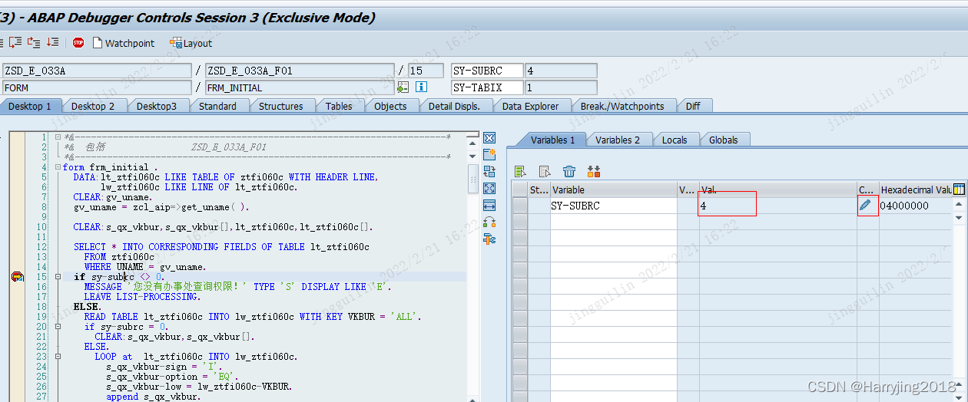The height and width of the screenshot is (402, 968).
Task: Click the Hexadecimal Value column header
Action: click(x=916, y=189)
